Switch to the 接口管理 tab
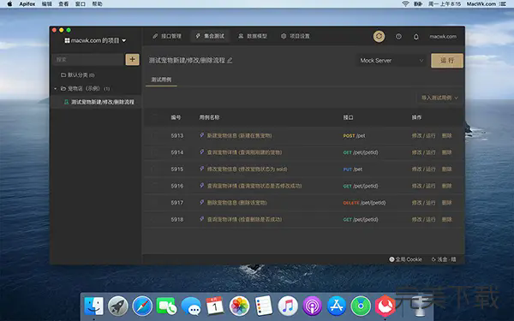 click(x=167, y=36)
